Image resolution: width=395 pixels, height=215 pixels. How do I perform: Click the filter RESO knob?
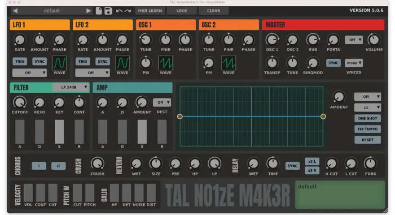click(x=39, y=102)
